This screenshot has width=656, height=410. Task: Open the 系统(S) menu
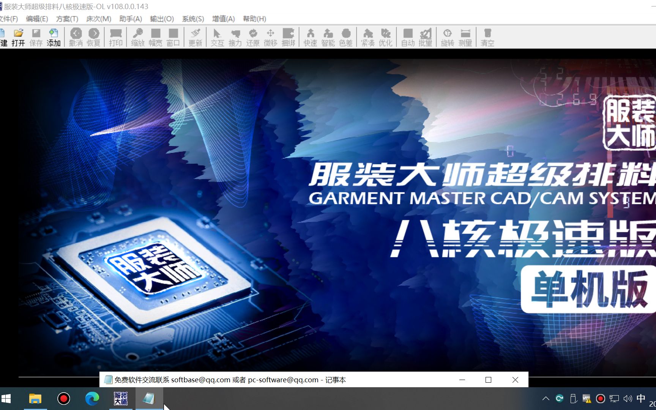tap(193, 19)
